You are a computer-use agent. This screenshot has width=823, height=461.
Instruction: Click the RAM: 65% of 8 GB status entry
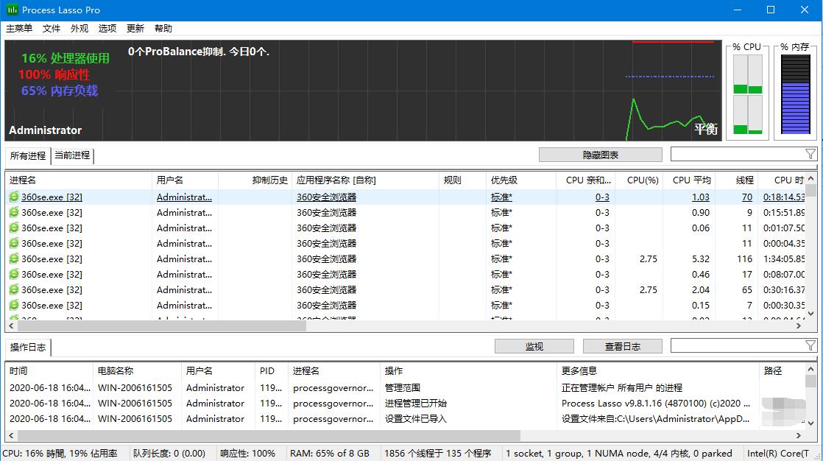(330, 453)
